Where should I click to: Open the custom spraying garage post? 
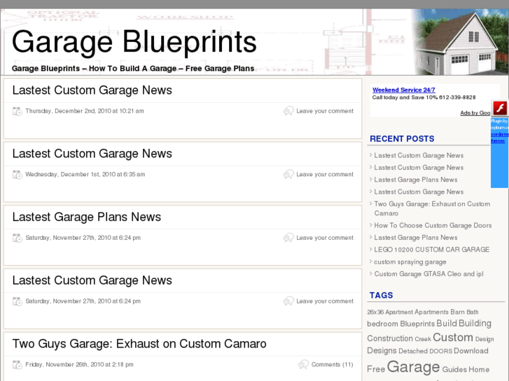(410, 261)
